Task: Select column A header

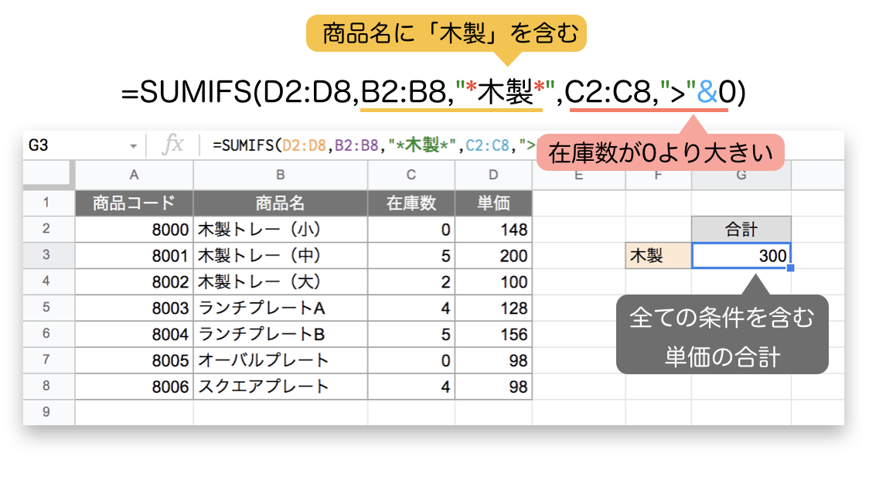Action: coord(134,175)
